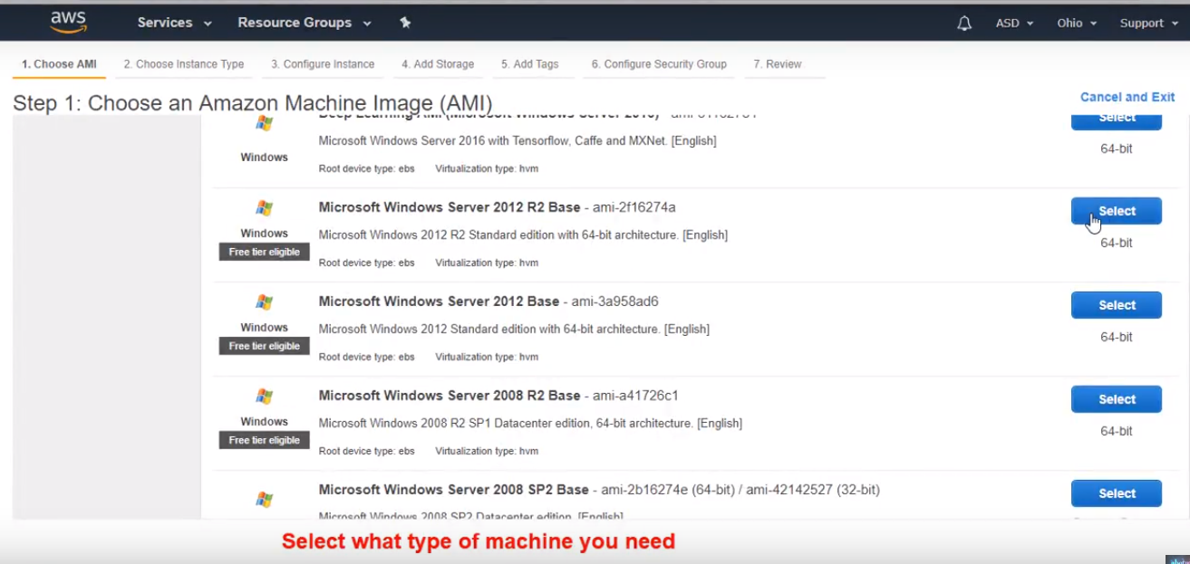Click the 2008 R2 SP1 Datacenter edition description
1190x564 pixels.
tap(530, 424)
